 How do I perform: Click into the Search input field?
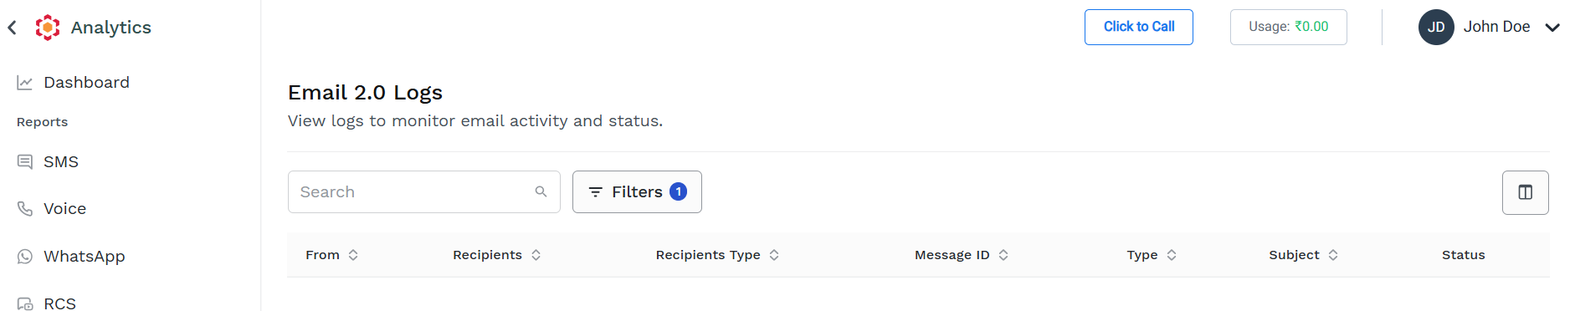point(423,192)
